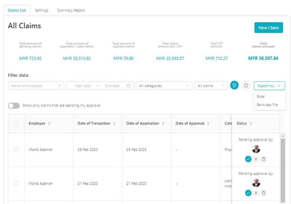
Task: Click the teal filter funnel icon
Action: [234, 86]
